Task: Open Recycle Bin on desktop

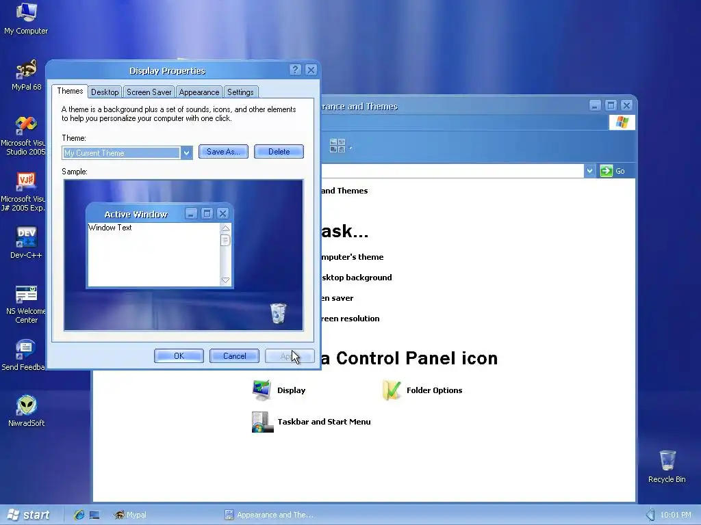Action: [667, 466]
